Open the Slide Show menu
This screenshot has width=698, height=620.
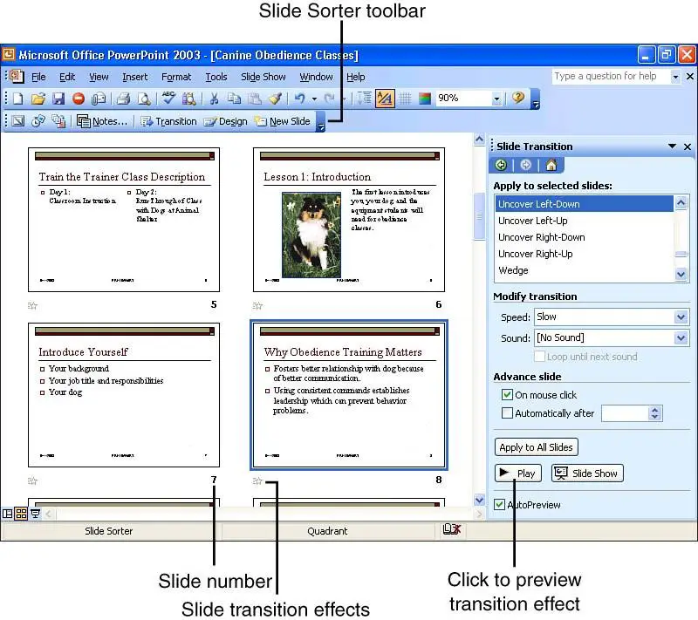(x=263, y=77)
